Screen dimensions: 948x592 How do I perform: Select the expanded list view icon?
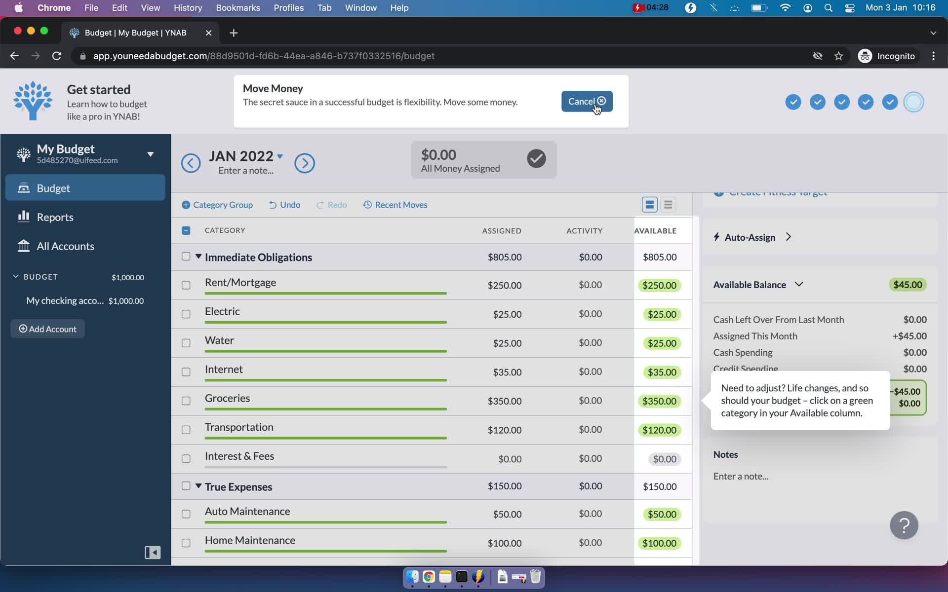pyautogui.click(x=649, y=205)
